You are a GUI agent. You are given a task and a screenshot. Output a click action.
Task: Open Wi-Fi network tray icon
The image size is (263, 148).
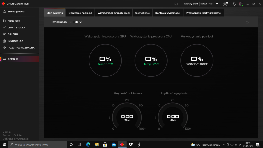click(236, 145)
